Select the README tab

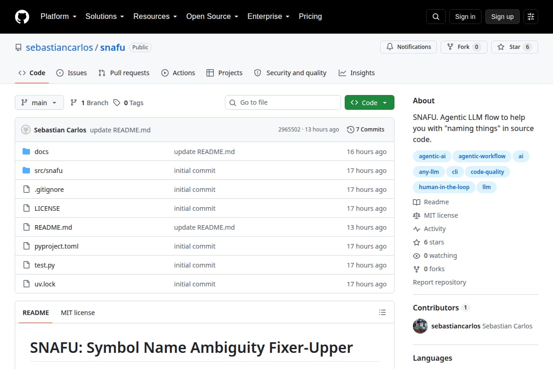tap(36, 313)
